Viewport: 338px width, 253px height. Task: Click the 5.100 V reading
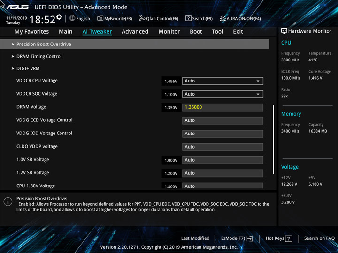click(315, 184)
